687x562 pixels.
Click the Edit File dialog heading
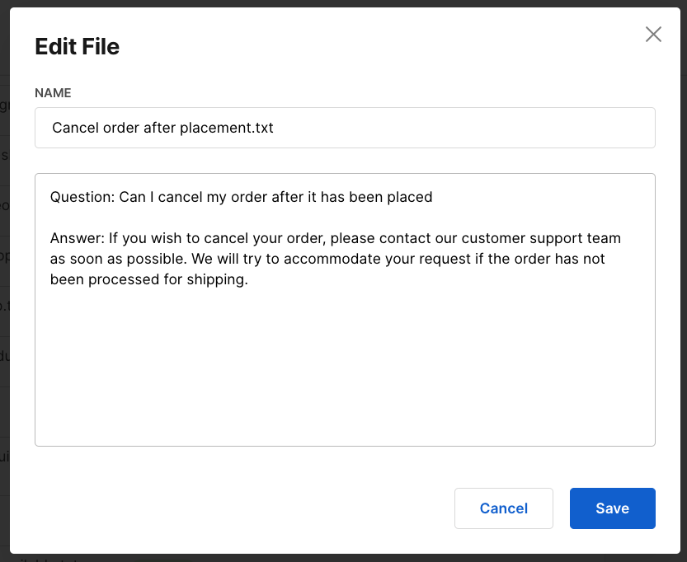78,47
